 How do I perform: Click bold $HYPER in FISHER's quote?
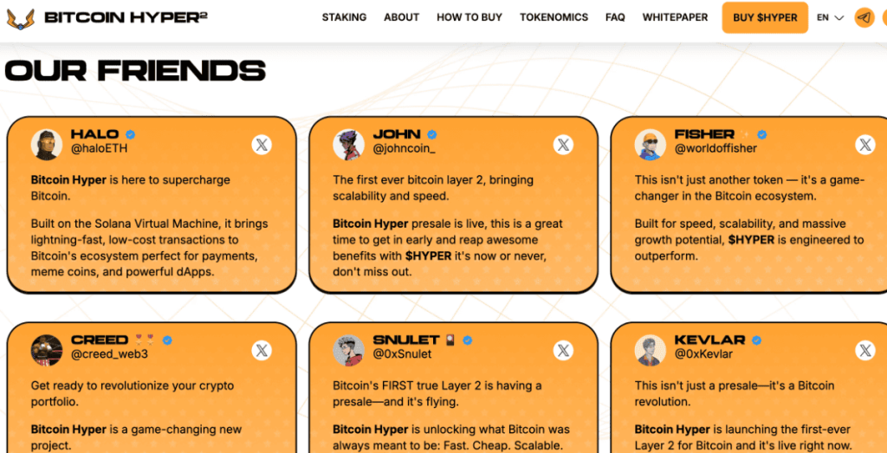[751, 240]
